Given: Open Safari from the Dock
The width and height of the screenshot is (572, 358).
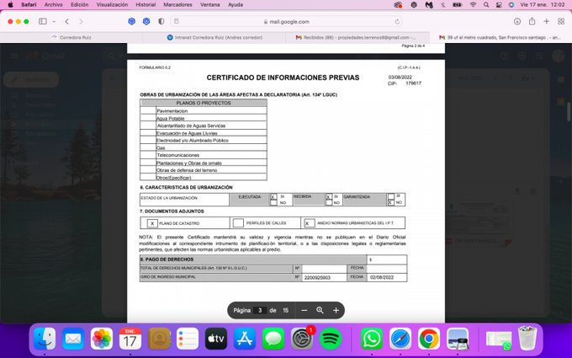Looking at the screenshot, I should [x=400, y=339].
